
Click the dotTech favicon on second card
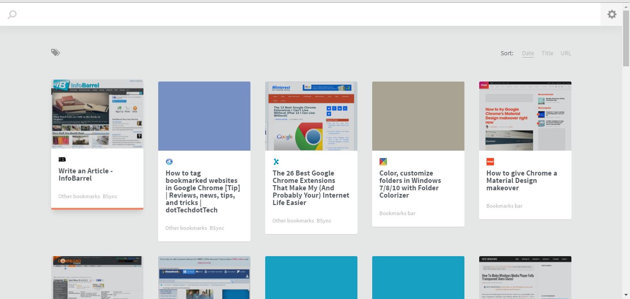[169, 162]
